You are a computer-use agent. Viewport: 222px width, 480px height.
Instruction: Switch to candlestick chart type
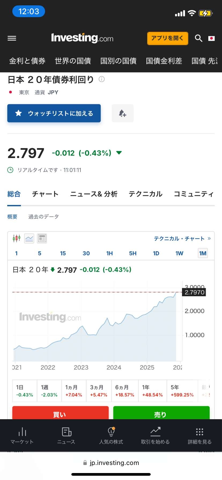[17, 238]
